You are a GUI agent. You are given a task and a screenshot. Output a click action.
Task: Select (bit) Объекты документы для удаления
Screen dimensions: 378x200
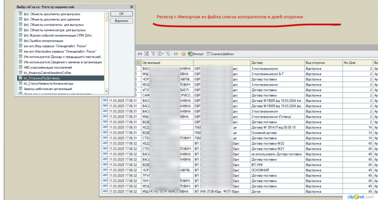61,19
